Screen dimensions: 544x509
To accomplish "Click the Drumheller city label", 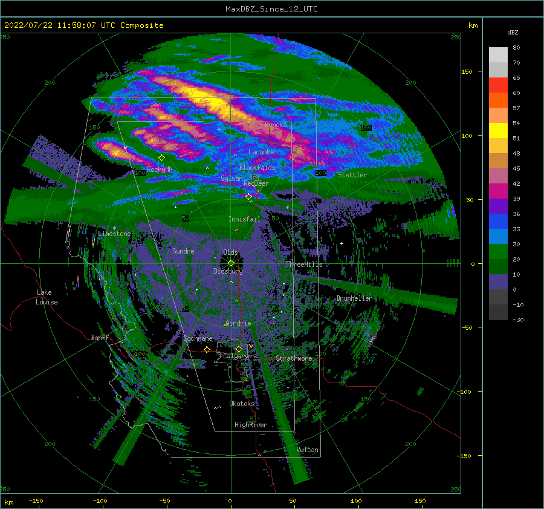I will click(x=354, y=298).
